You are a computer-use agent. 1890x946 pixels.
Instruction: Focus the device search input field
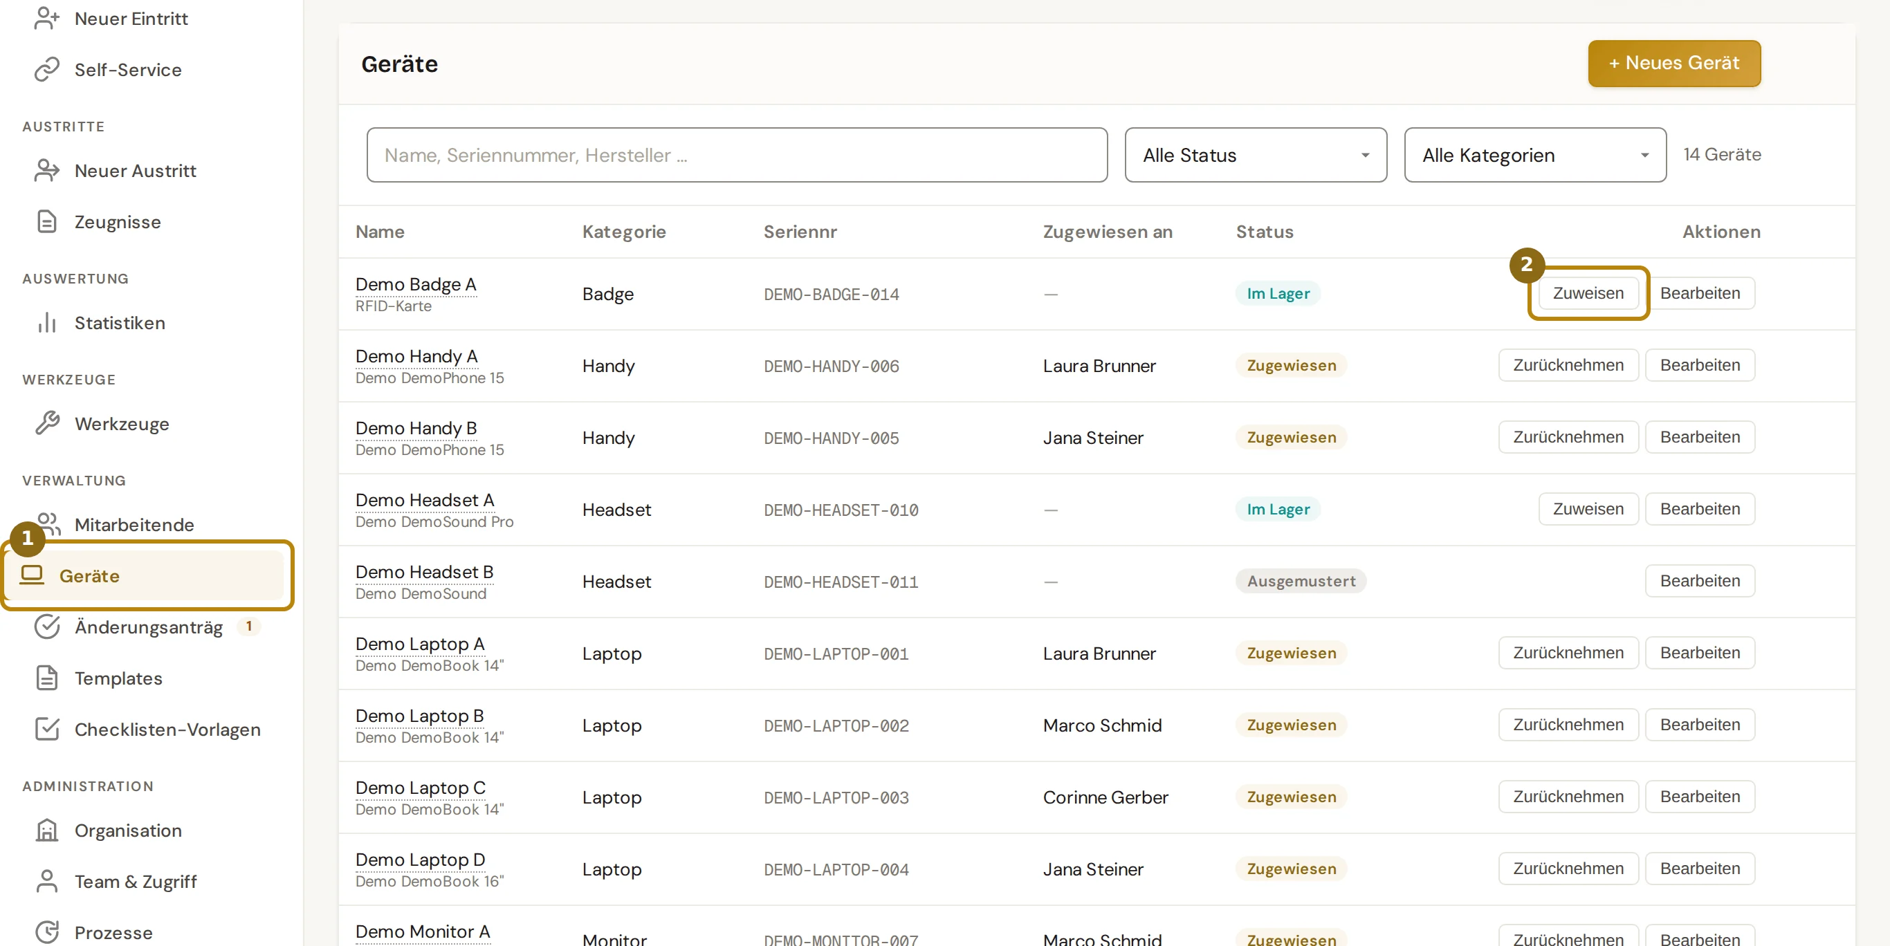(x=737, y=155)
